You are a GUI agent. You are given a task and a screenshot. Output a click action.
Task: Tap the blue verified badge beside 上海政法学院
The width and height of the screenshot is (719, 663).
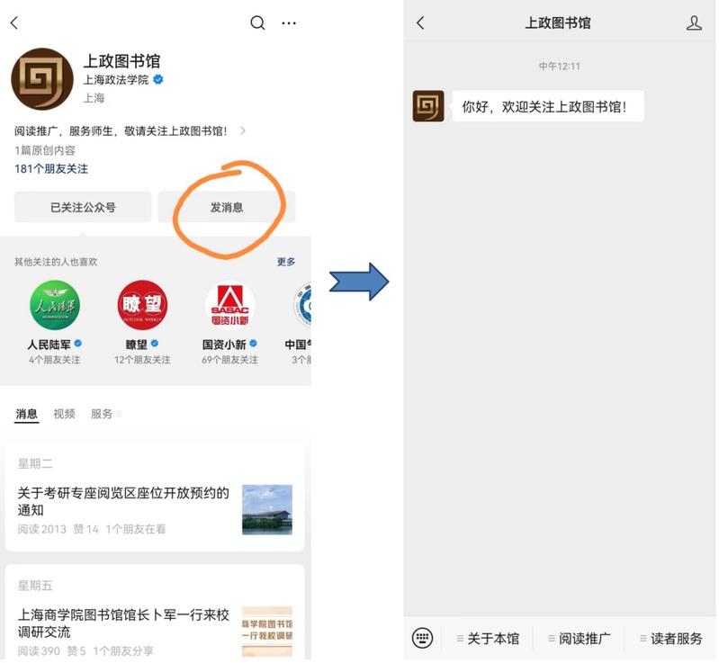point(158,79)
